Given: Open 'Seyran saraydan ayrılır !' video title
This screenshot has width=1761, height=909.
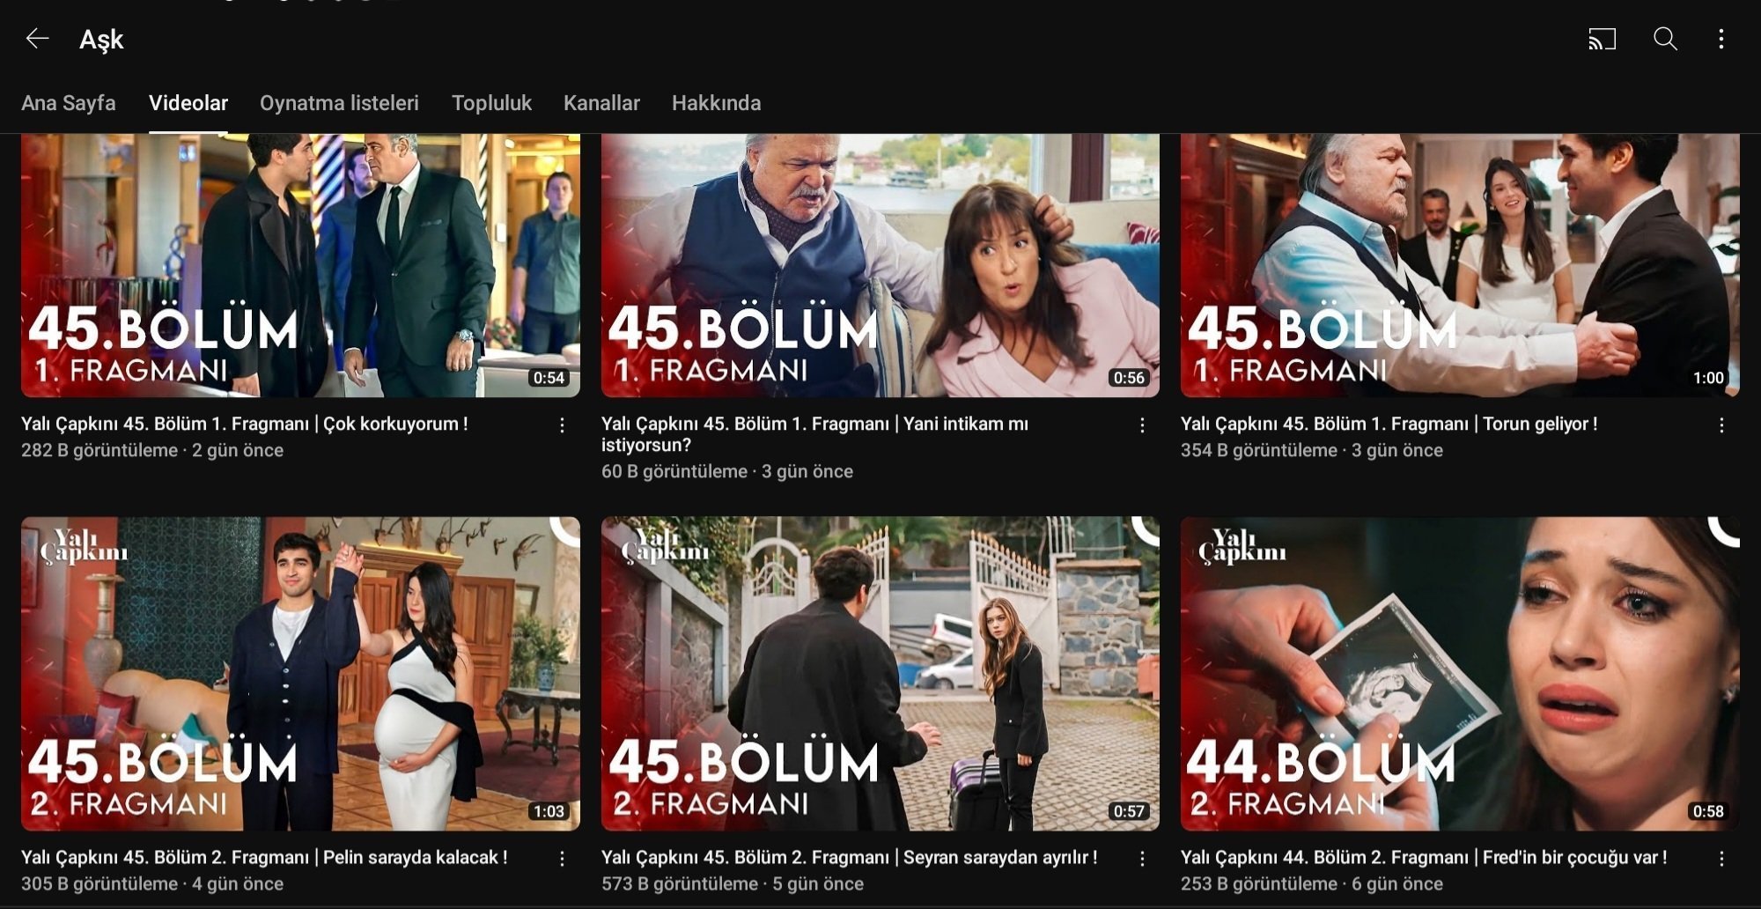Looking at the screenshot, I should click(849, 857).
